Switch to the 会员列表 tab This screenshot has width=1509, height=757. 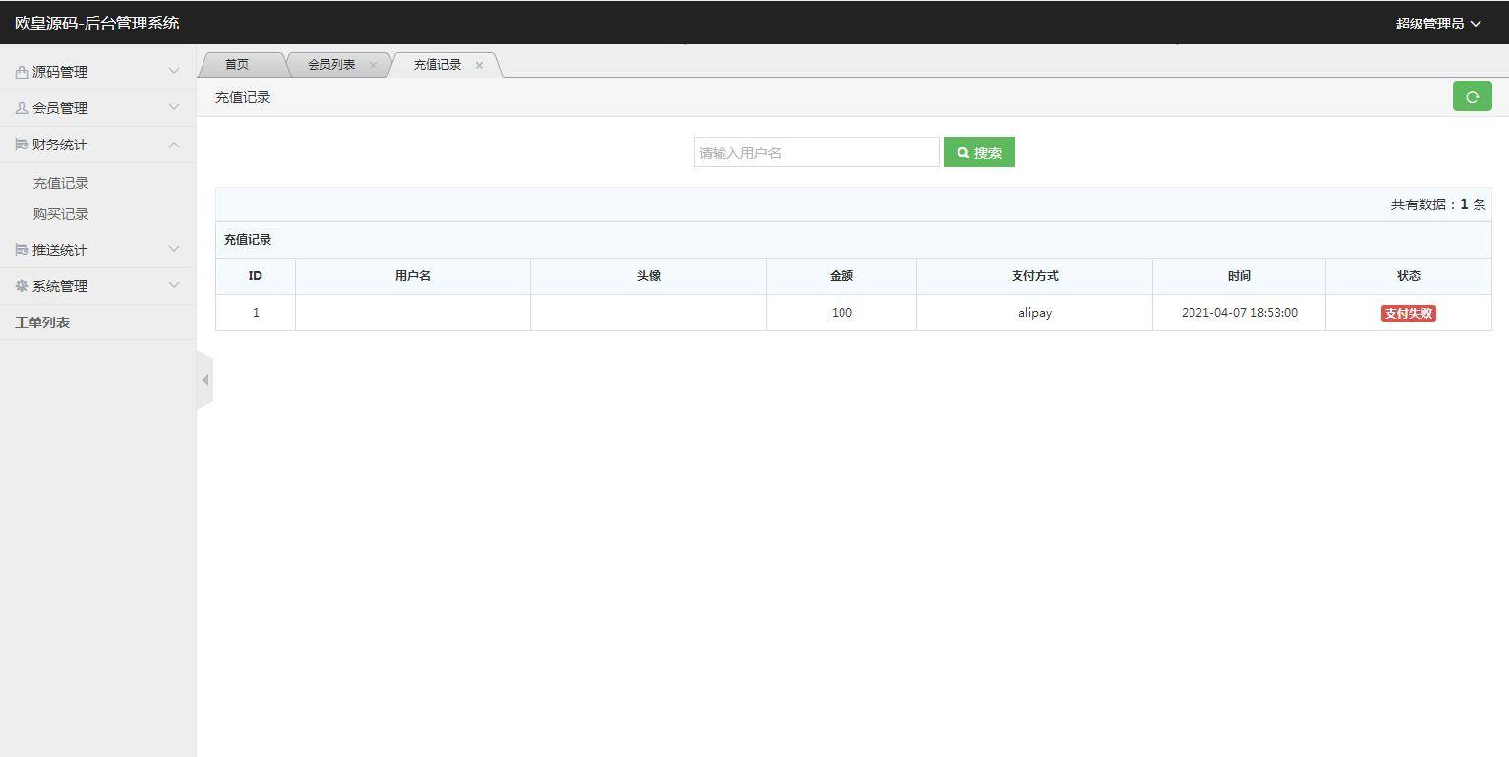(x=329, y=64)
